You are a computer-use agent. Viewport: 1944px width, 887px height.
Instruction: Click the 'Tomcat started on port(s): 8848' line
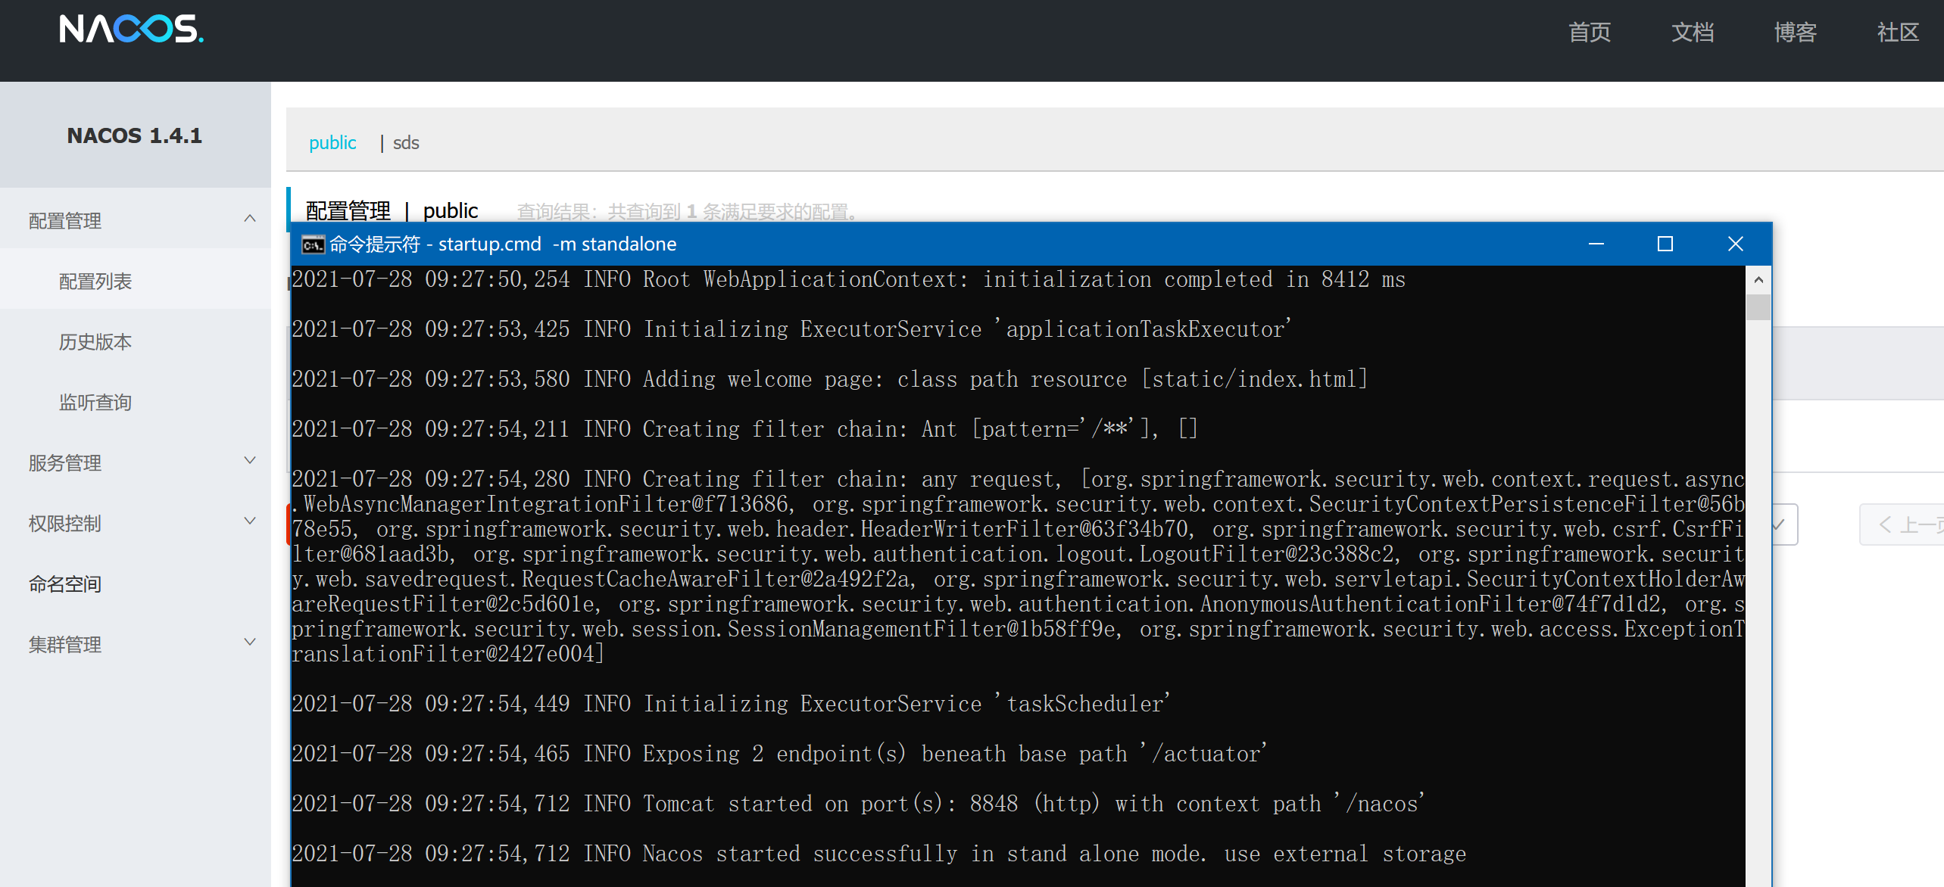pyautogui.click(x=858, y=804)
